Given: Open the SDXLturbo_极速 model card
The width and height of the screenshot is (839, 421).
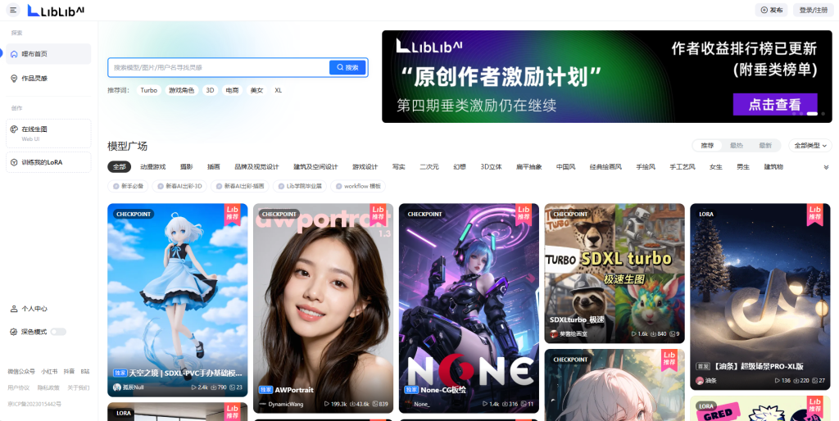Looking at the screenshot, I should pyautogui.click(x=615, y=273).
